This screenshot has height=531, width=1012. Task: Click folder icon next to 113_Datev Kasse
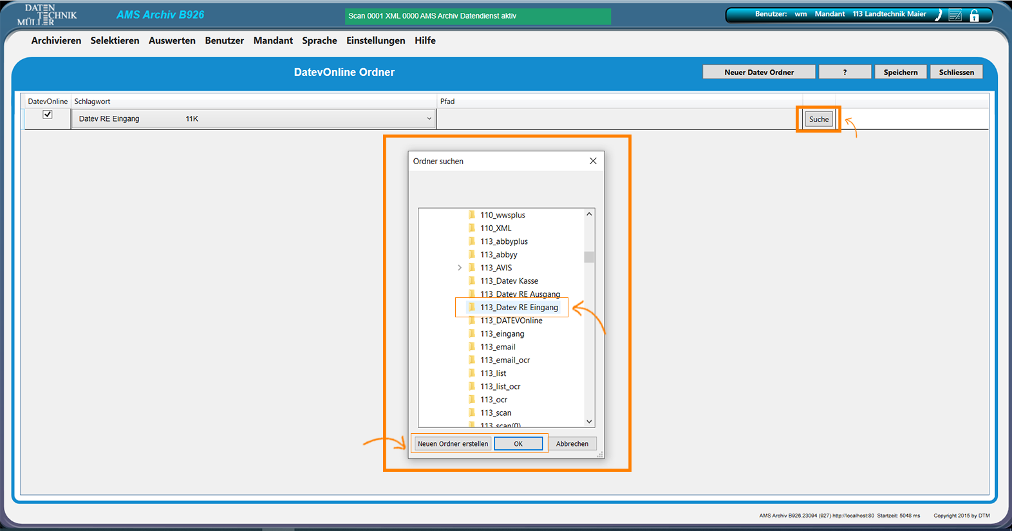472,281
